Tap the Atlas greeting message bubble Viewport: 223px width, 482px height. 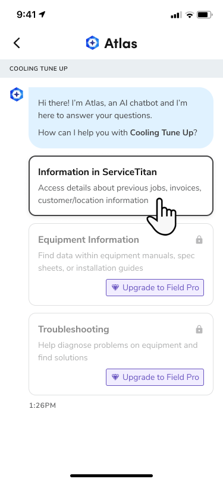pyautogui.click(x=121, y=118)
